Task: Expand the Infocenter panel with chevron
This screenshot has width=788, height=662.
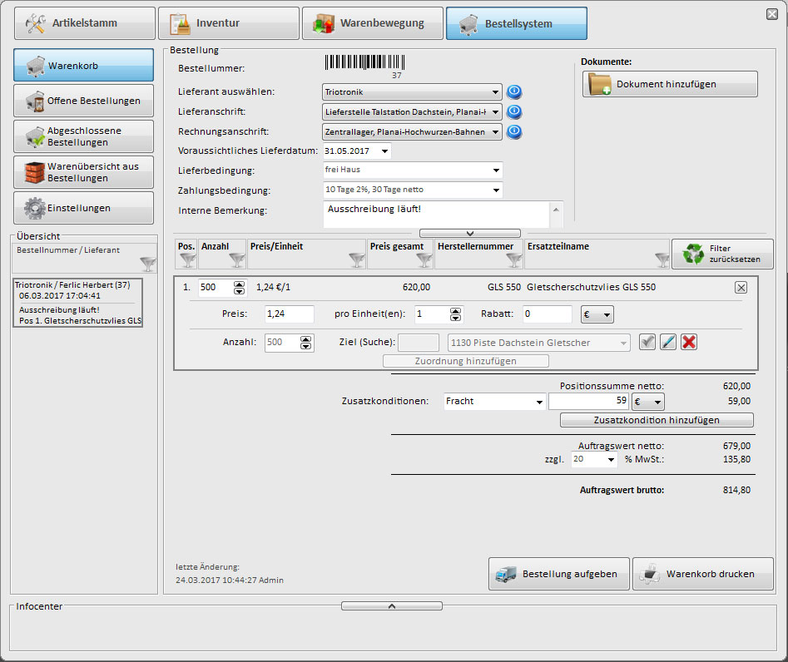Action: click(391, 606)
